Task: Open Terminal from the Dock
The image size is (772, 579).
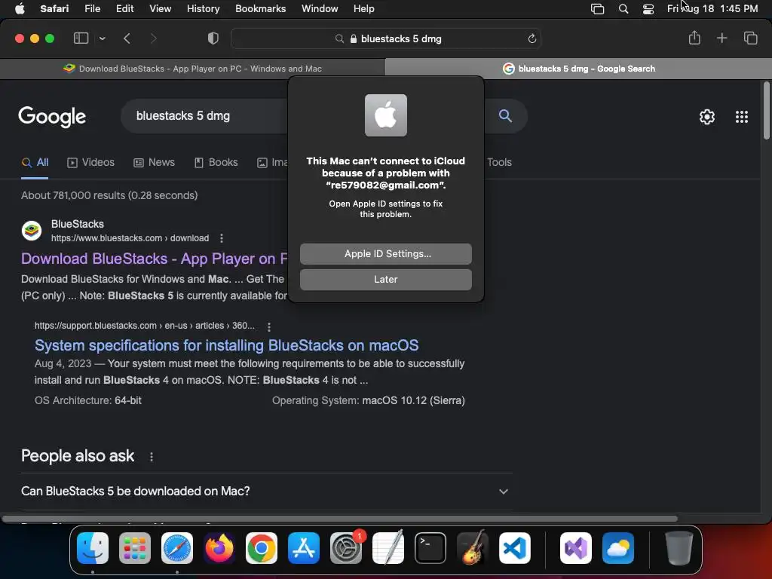Action: click(430, 548)
